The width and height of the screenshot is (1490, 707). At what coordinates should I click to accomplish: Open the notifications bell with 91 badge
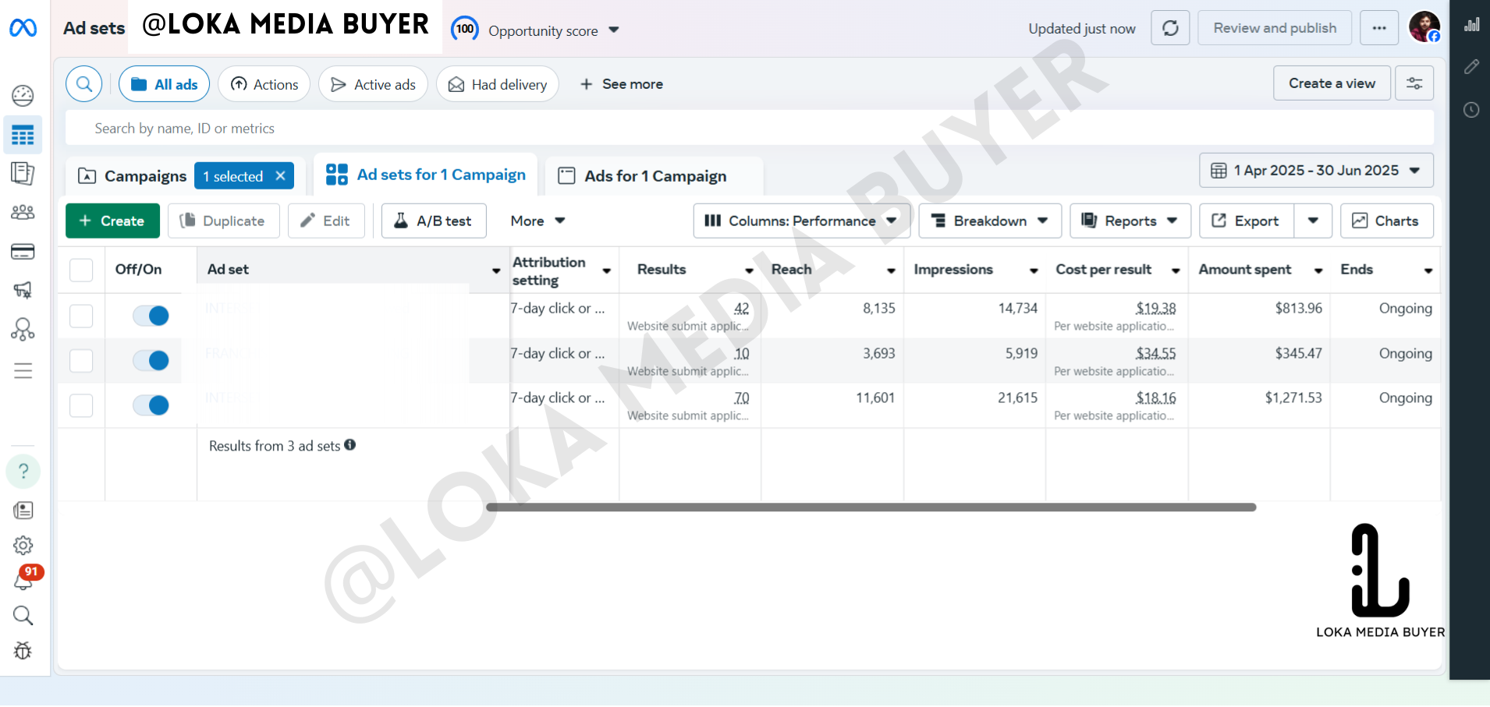click(23, 581)
